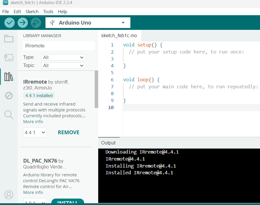Click REMOVE for the IRremote library

(x=69, y=132)
